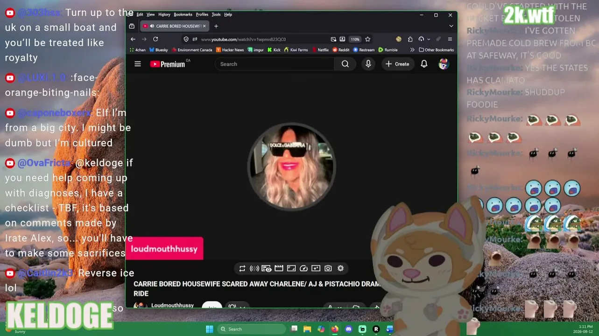
Task: Open Discord from the taskbar
Action: (x=348, y=329)
